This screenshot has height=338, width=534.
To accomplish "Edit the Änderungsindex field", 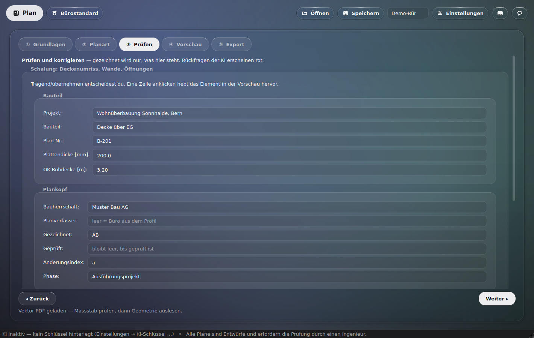I will [x=287, y=263].
